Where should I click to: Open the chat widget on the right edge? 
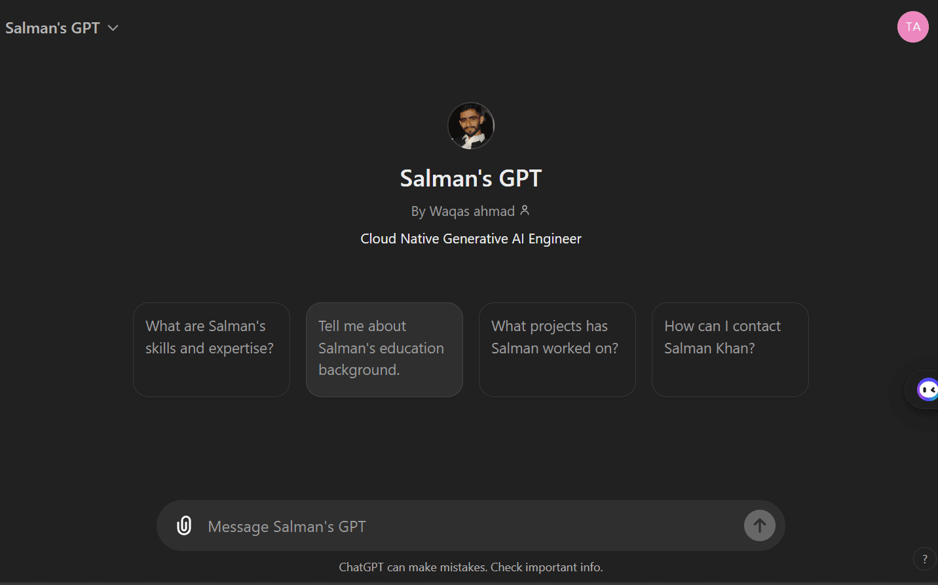point(929,390)
